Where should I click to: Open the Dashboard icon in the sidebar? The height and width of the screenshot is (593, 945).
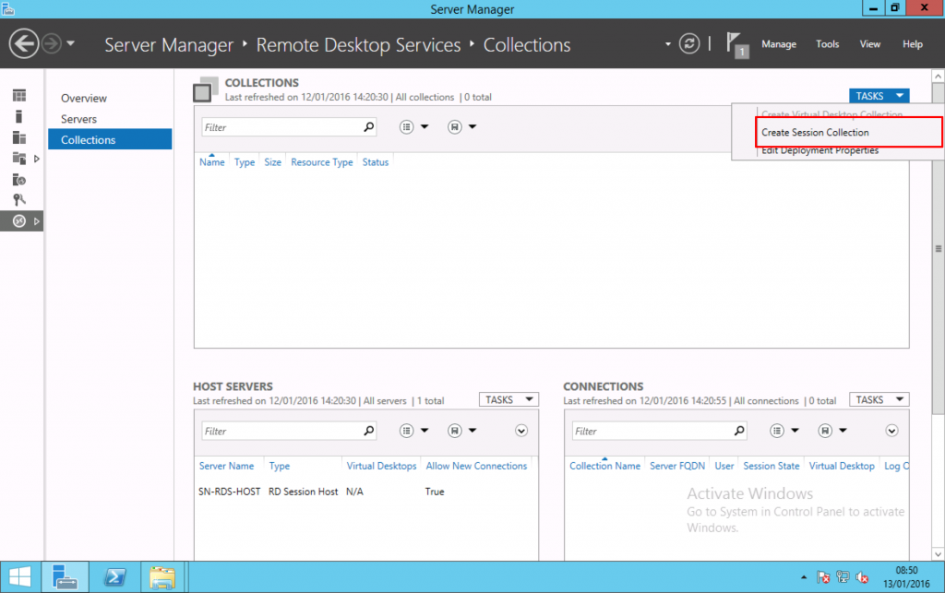pyautogui.click(x=19, y=96)
